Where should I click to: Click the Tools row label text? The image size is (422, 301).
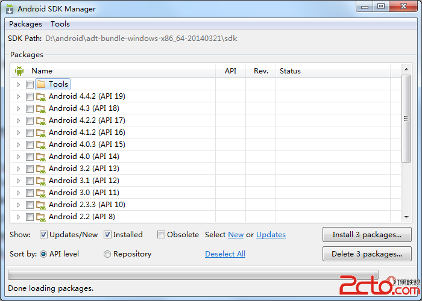[58, 84]
